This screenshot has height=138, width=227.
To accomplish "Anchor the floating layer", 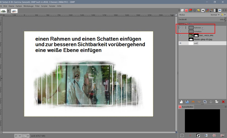I will pos(211,102).
